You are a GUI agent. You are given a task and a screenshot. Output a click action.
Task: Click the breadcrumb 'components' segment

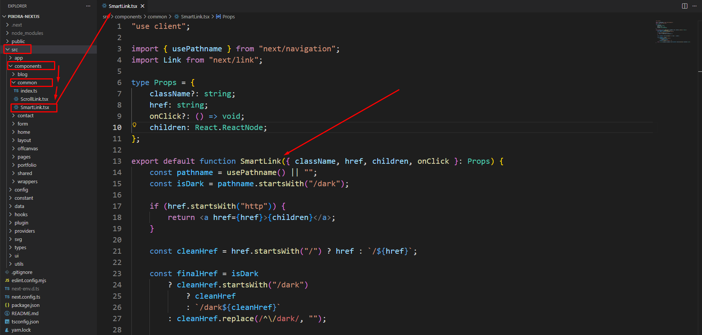128,16
